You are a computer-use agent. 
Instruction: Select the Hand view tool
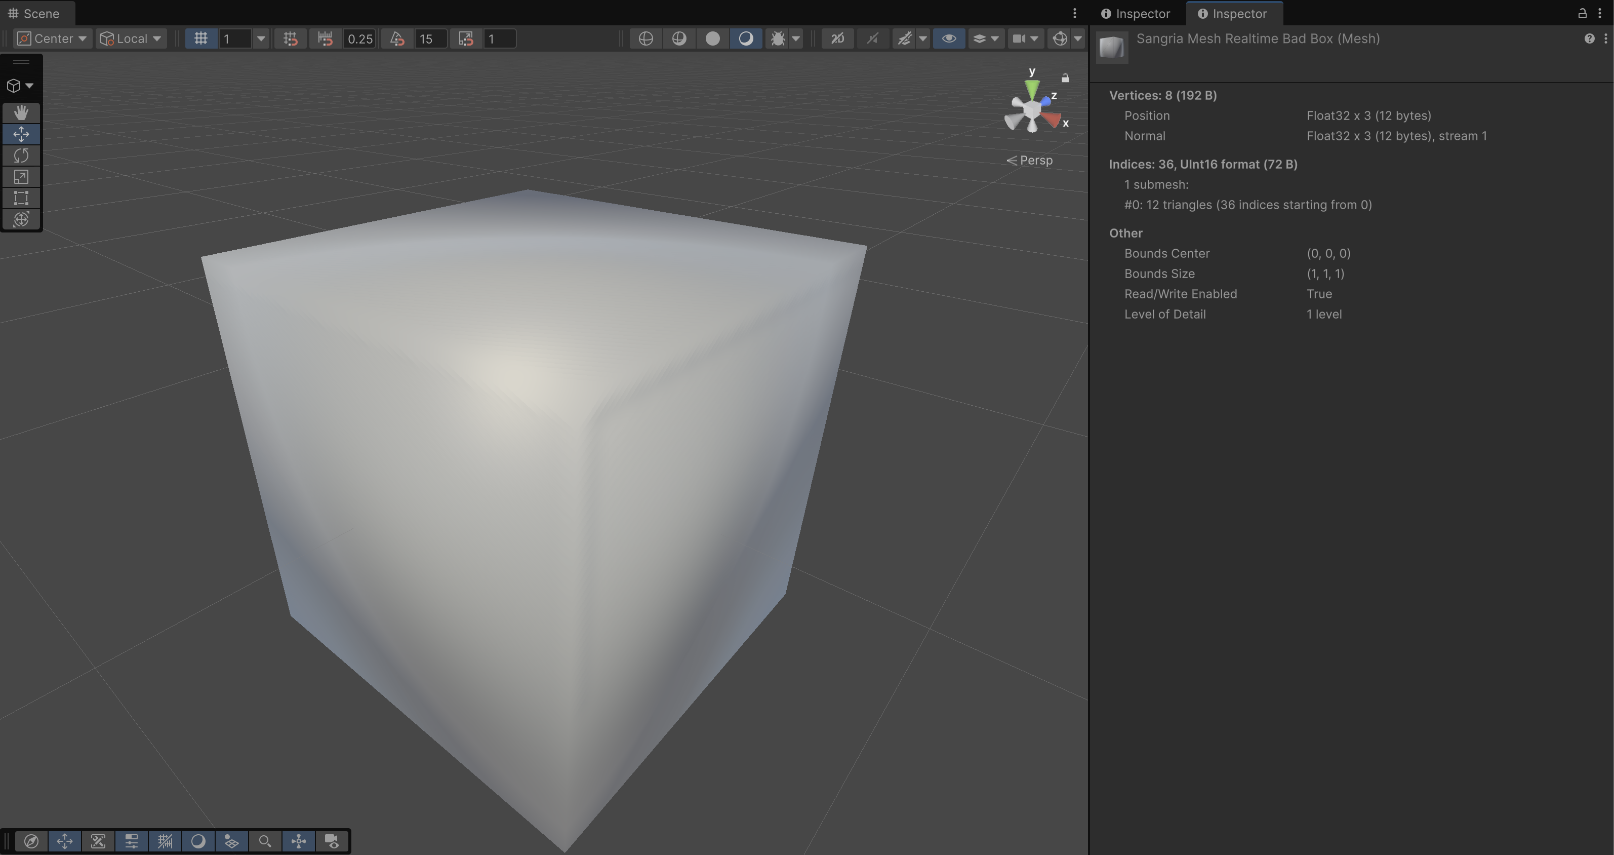pos(21,113)
